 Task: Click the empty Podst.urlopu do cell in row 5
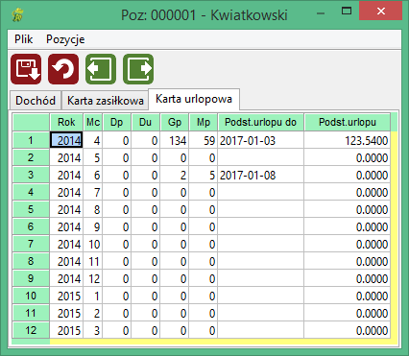tap(260, 209)
